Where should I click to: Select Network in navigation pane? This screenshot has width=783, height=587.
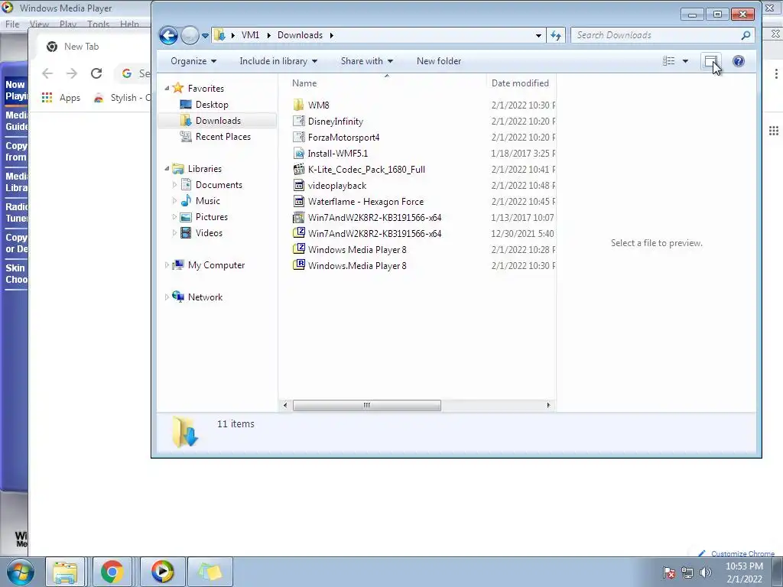tap(205, 297)
